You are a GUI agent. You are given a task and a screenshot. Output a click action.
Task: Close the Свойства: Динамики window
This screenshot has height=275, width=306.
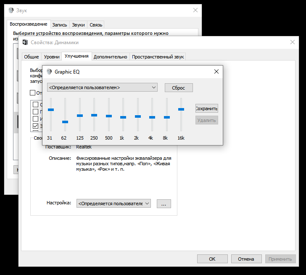coord(293,42)
